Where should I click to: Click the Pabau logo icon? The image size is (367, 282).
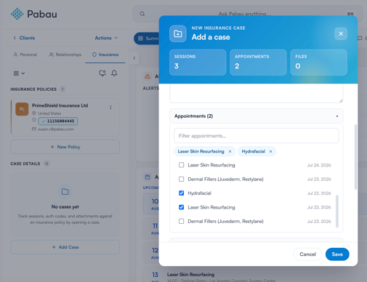coord(17,14)
